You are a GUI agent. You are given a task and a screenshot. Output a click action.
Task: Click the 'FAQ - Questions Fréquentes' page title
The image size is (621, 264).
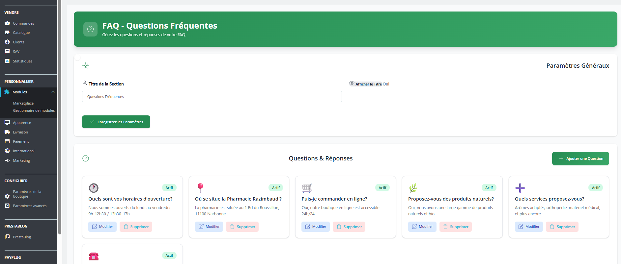coord(160,26)
